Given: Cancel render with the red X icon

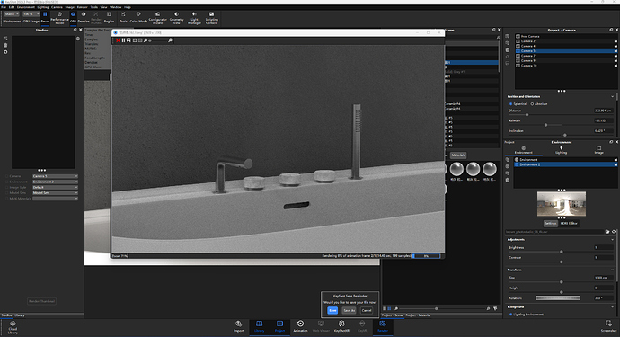Looking at the screenshot, I should (x=118, y=40).
